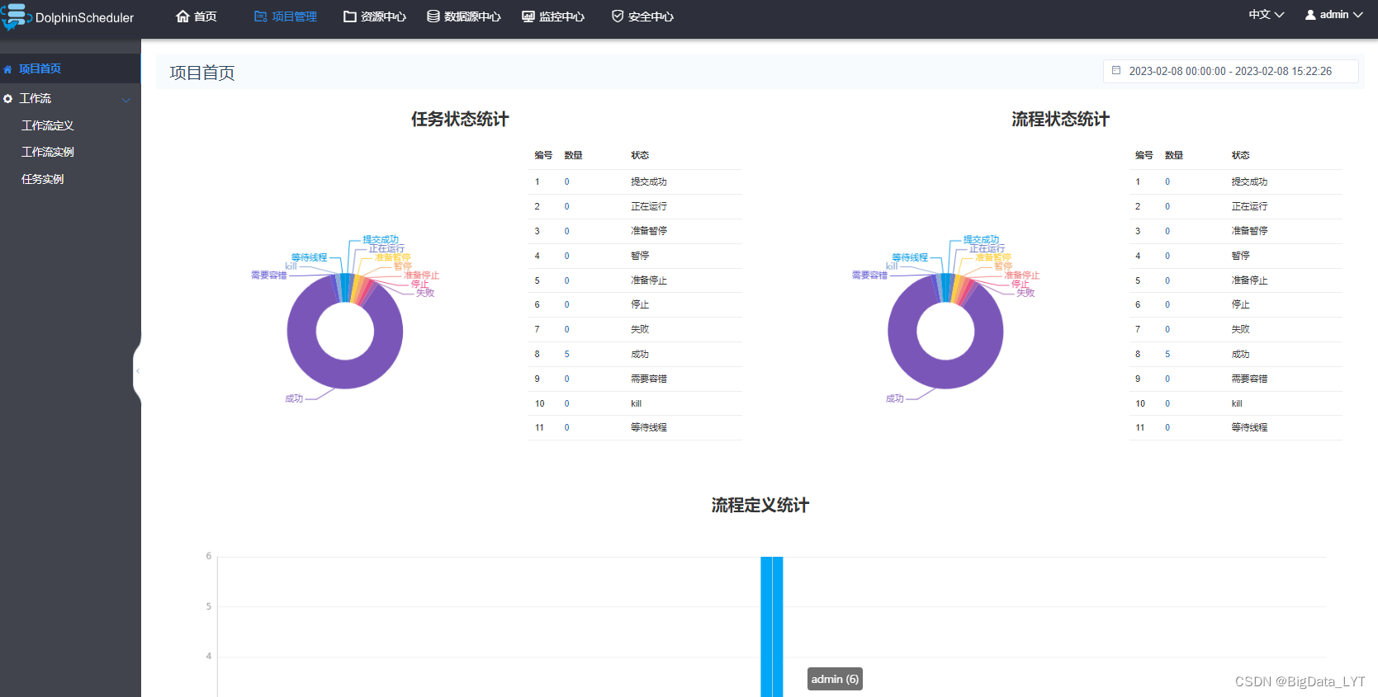The image size is (1378, 697).
Task: Click count 0 for 失败 in 任务状态统计
Action: [567, 329]
